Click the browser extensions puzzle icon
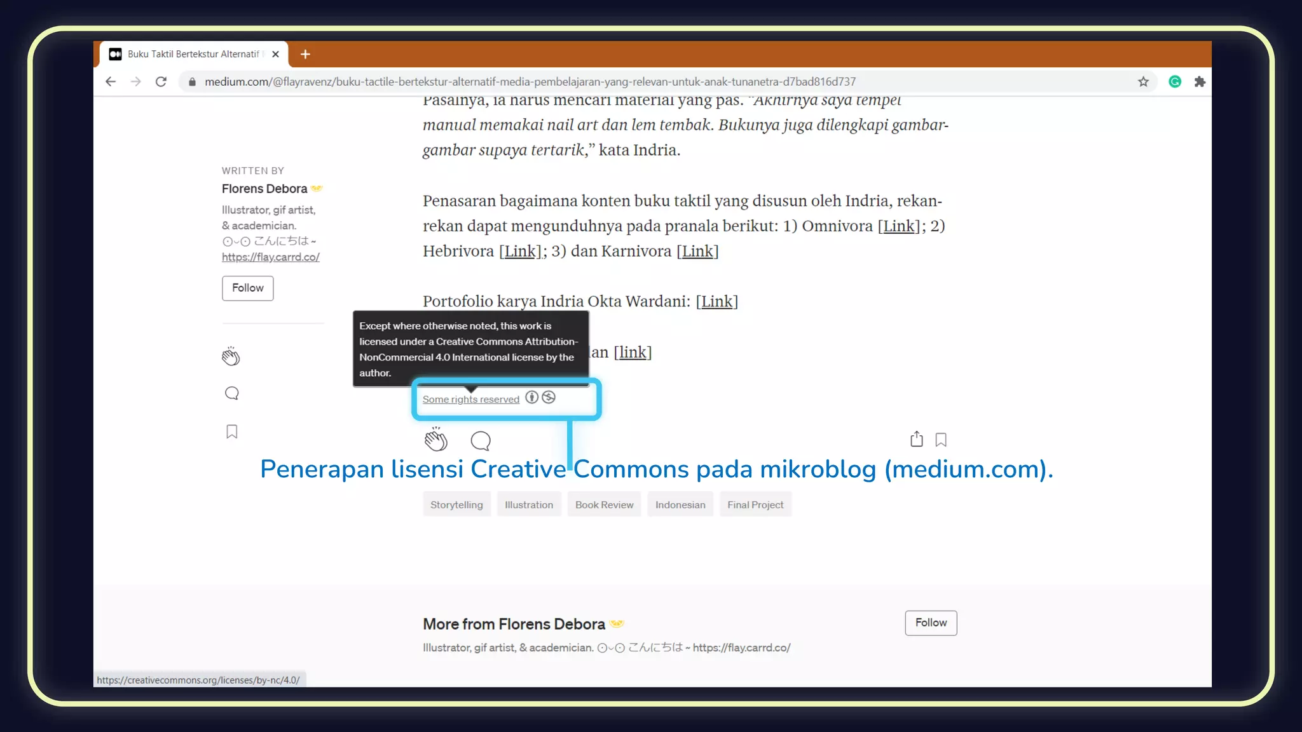1302x732 pixels. pyautogui.click(x=1200, y=81)
